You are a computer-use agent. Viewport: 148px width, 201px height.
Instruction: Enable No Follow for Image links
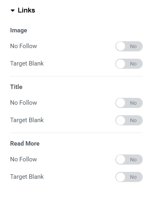129,46
